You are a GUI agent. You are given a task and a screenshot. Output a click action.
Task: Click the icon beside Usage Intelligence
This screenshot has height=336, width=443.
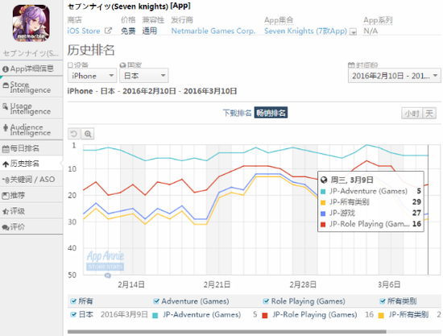click(6, 106)
